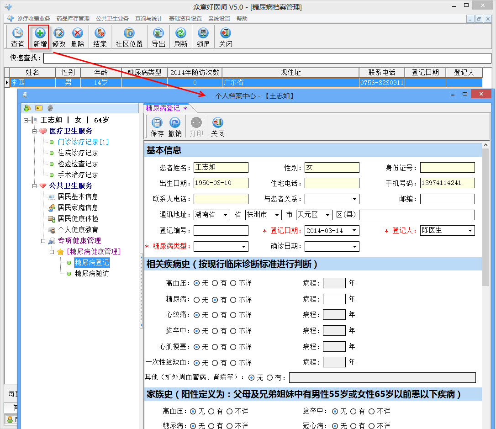Click the 打印 print icon

pos(196,127)
